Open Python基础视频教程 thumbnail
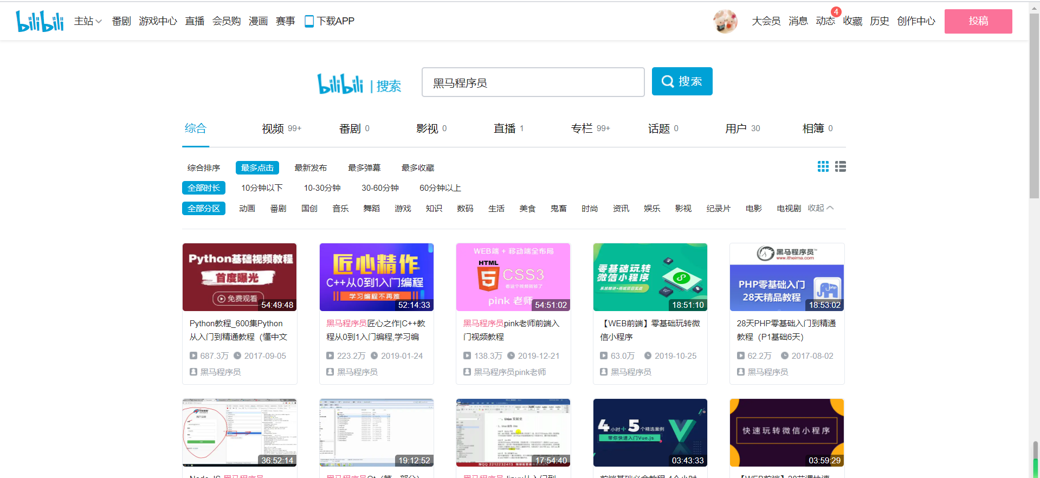The width and height of the screenshot is (1040, 478). 240,277
